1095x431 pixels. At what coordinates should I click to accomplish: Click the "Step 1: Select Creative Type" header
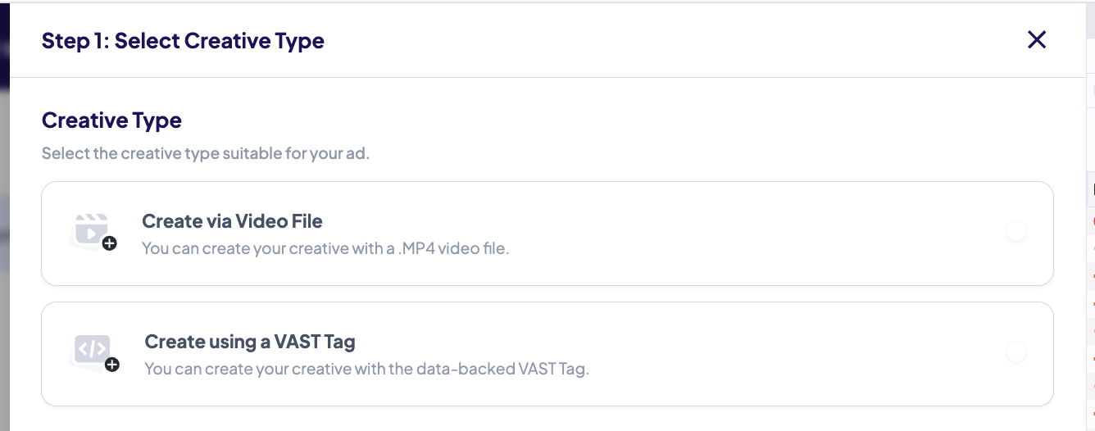[x=183, y=41]
